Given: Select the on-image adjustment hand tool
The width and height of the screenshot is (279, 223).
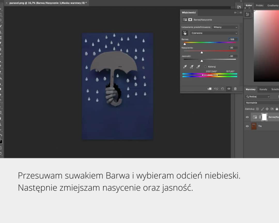Looking at the screenshot, I should pyautogui.click(x=185, y=33).
